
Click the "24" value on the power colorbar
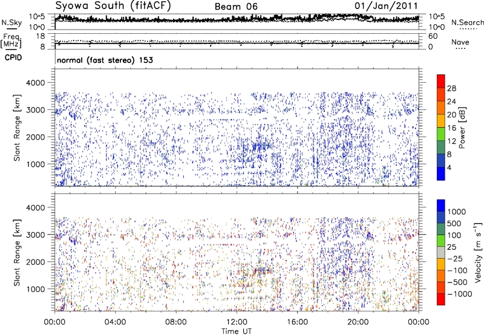(451, 102)
